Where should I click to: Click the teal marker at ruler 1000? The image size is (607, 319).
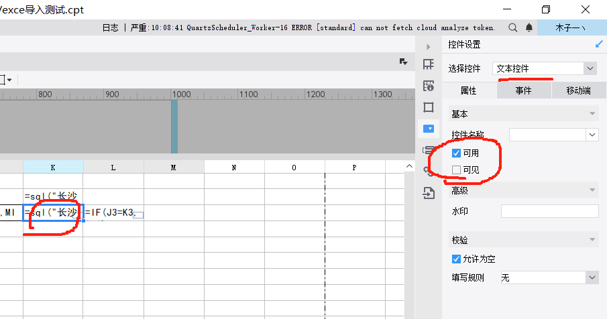(x=174, y=127)
